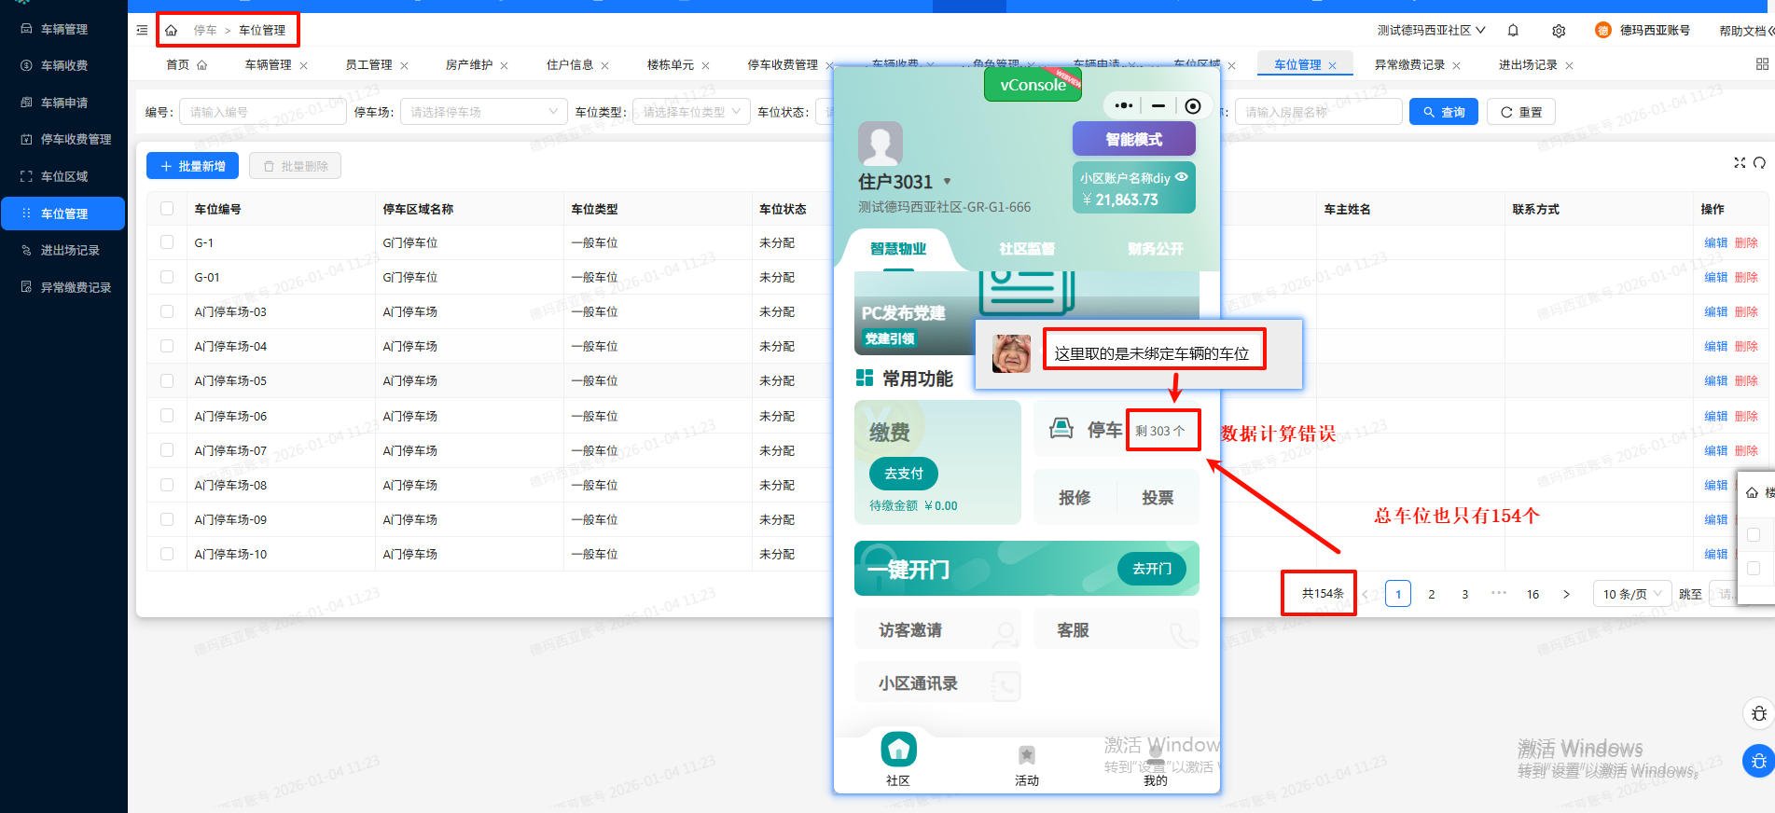
Task: Click the notification bell icon
Action: pyautogui.click(x=1513, y=31)
